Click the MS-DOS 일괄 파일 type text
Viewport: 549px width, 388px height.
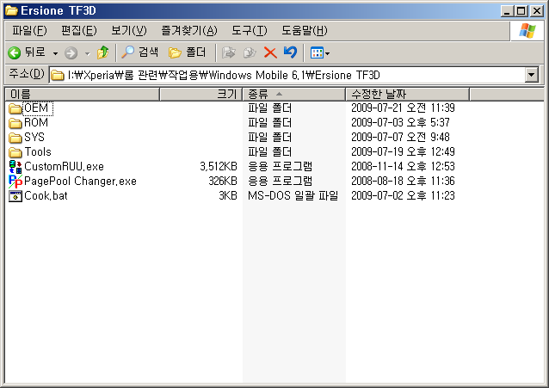point(293,196)
